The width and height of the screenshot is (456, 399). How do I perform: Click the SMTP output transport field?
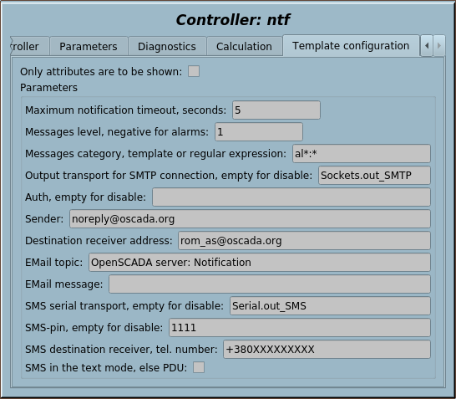click(x=374, y=176)
